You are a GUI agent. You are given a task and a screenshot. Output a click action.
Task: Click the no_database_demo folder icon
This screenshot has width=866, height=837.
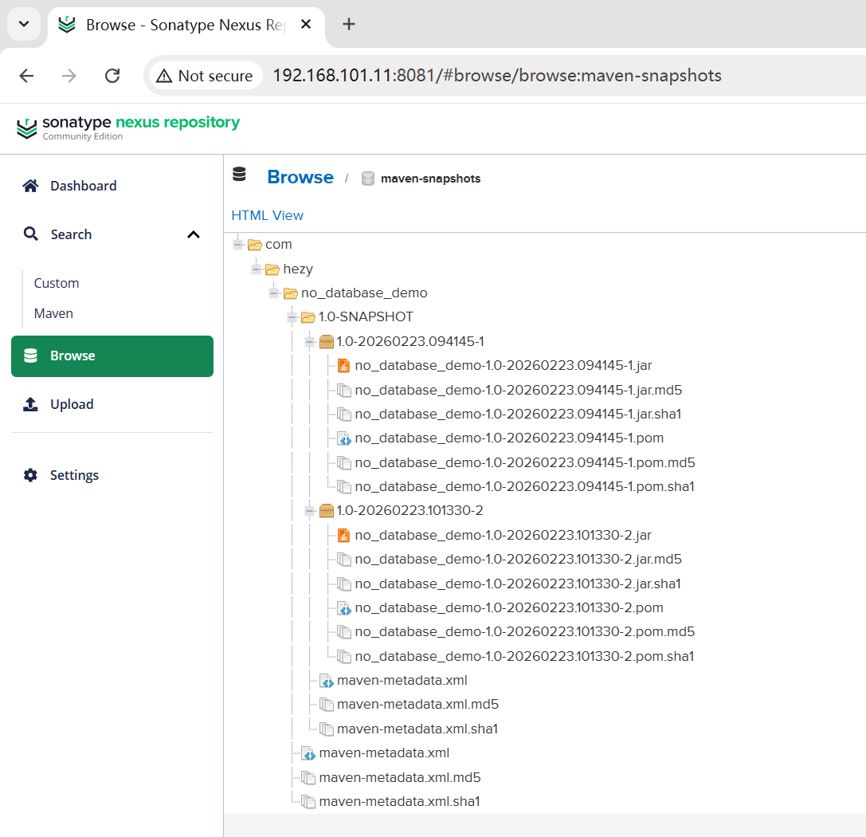[291, 293]
